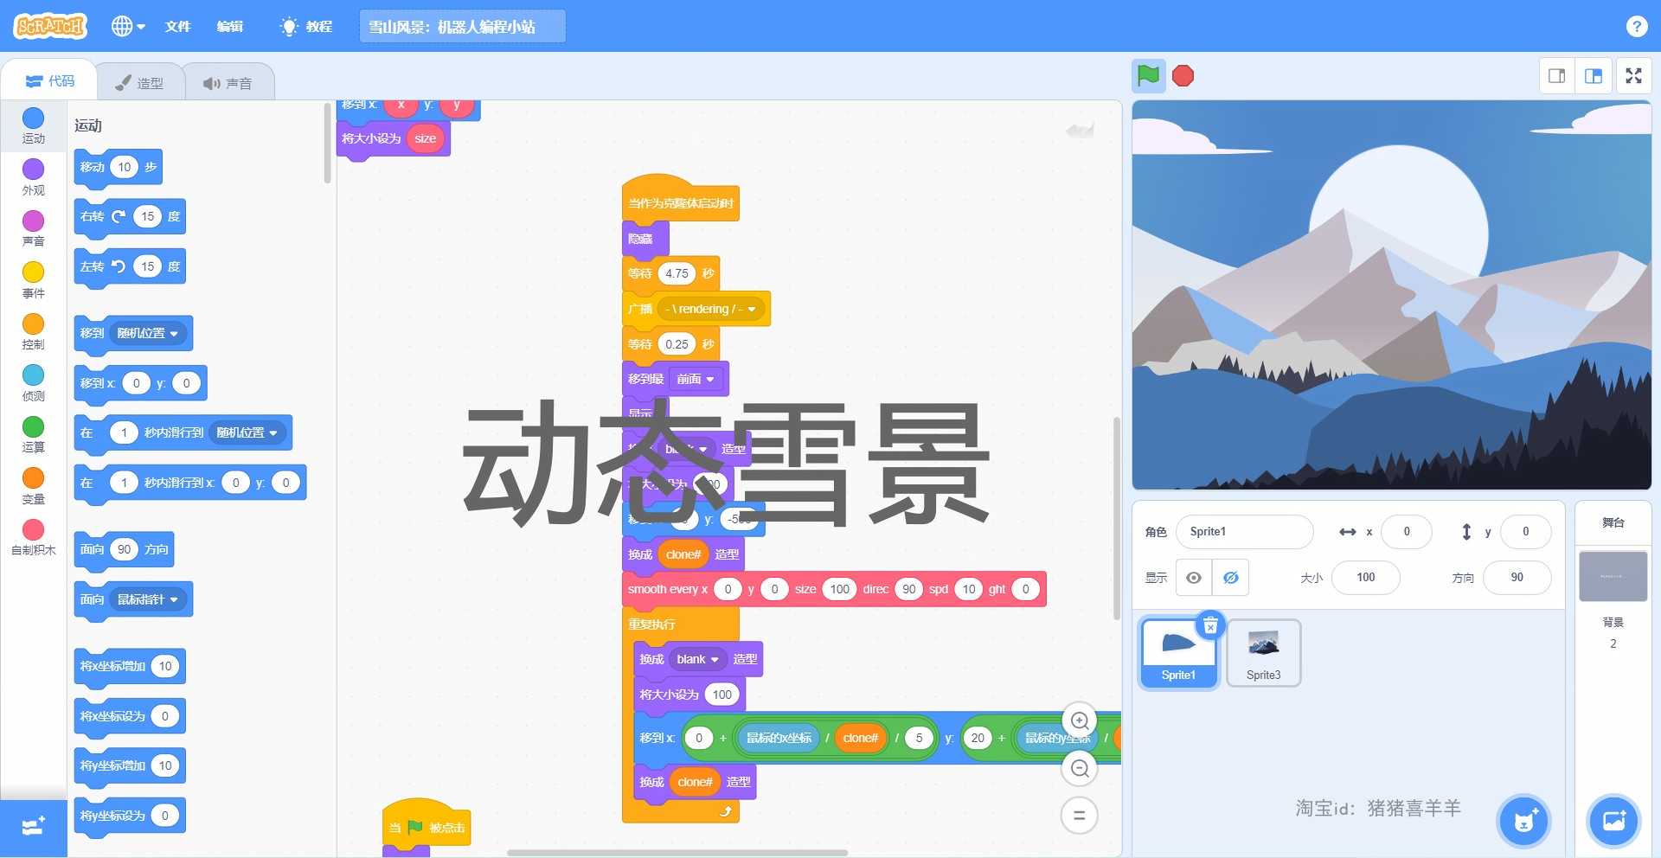1661x858 pixels.
Task: Open the 随机位置 dropdown in 移到 block
Action: click(x=148, y=334)
